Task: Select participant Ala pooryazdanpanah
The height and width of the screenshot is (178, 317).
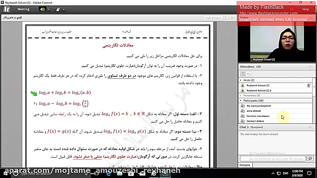Action: point(275,106)
